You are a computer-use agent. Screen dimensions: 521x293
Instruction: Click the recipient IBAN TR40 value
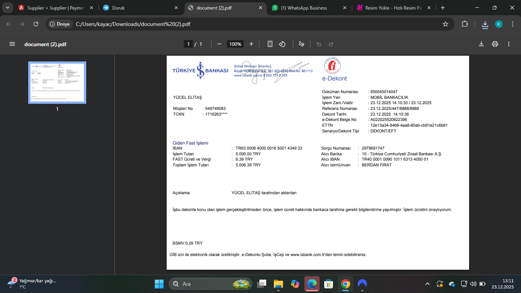(395, 159)
